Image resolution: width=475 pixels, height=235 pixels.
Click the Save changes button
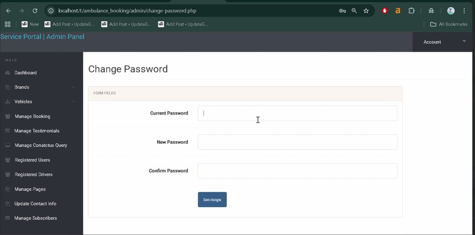pyautogui.click(x=212, y=200)
